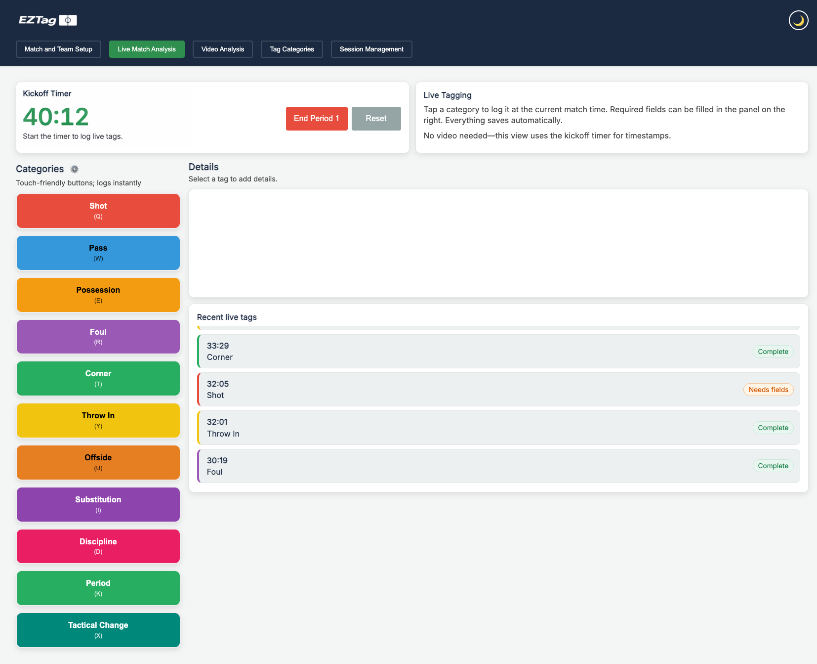Record a Substitution
This screenshot has width=817, height=664.
pos(98,504)
